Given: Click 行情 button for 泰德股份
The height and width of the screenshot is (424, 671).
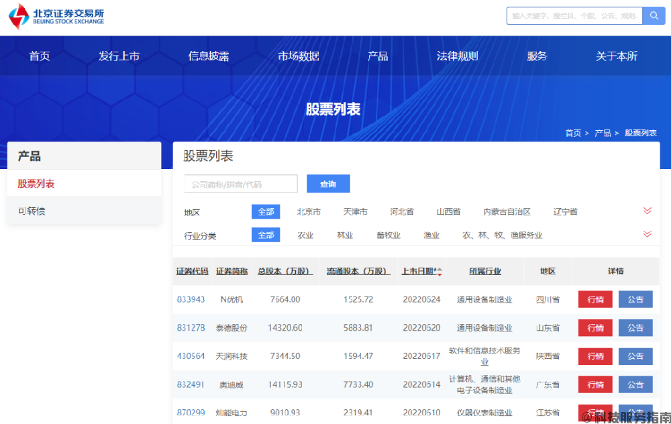Looking at the screenshot, I should [x=595, y=328].
